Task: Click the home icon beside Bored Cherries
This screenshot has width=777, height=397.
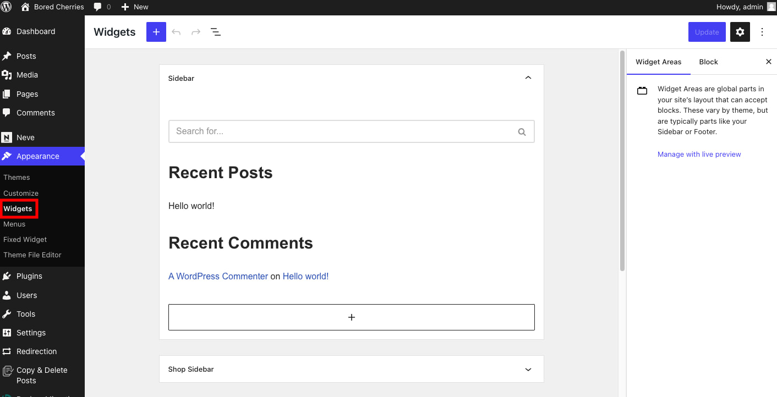Action: pyautogui.click(x=24, y=7)
